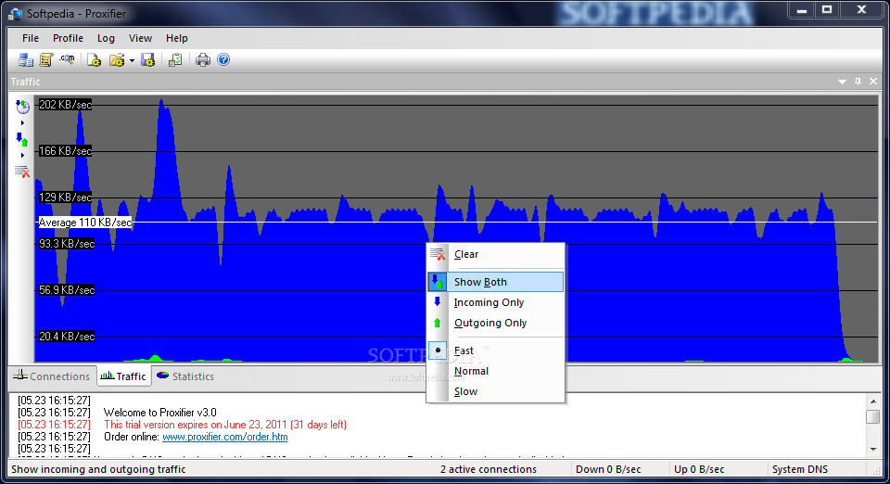Open the Log menu
This screenshot has width=890, height=484.
pyautogui.click(x=106, y=38)
